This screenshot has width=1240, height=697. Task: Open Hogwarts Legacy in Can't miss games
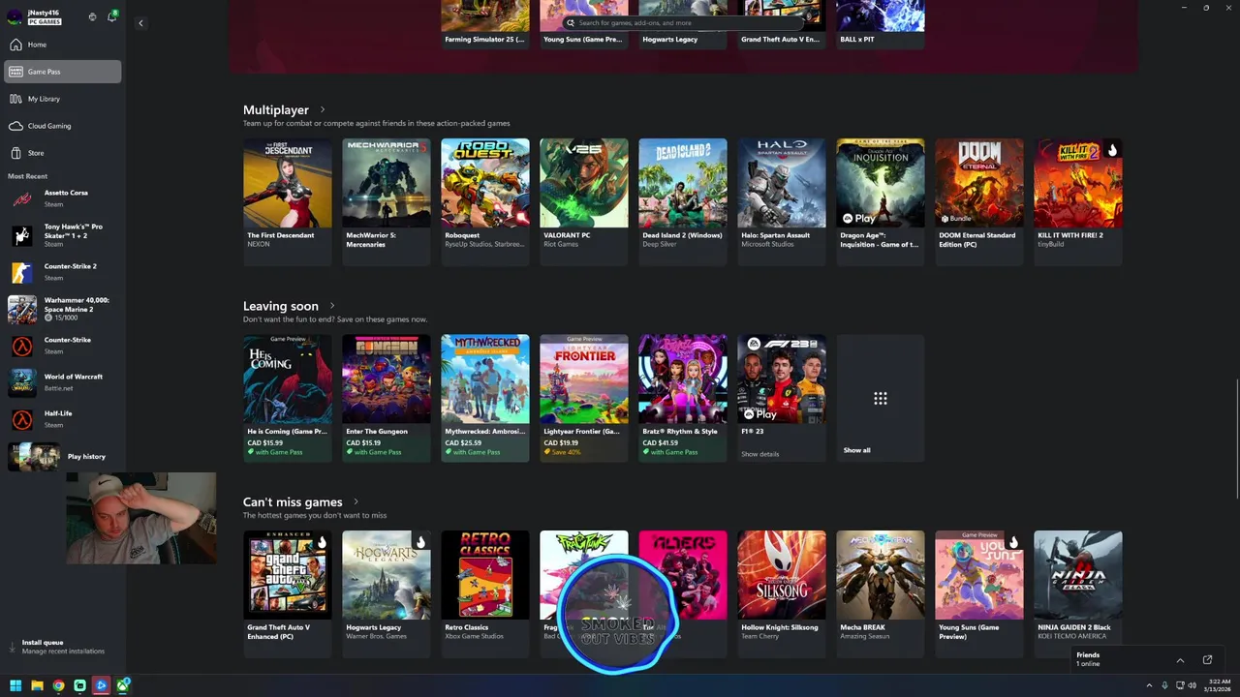[386, 593]
